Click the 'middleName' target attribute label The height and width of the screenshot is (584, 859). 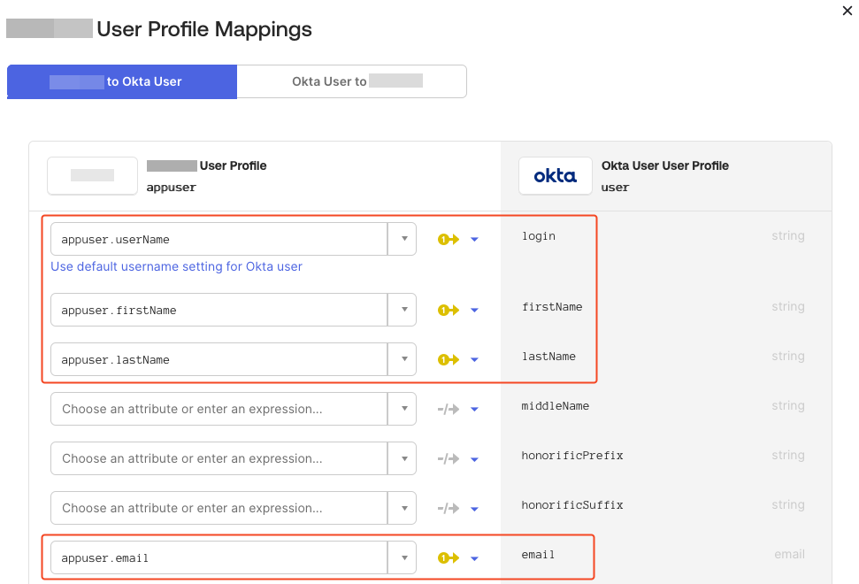point(555,406)
